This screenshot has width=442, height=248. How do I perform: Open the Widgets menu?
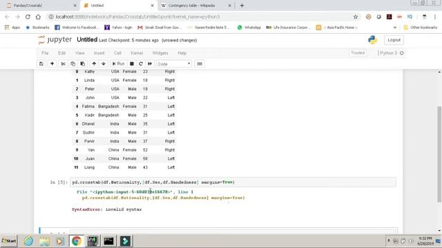pos(160,53)
